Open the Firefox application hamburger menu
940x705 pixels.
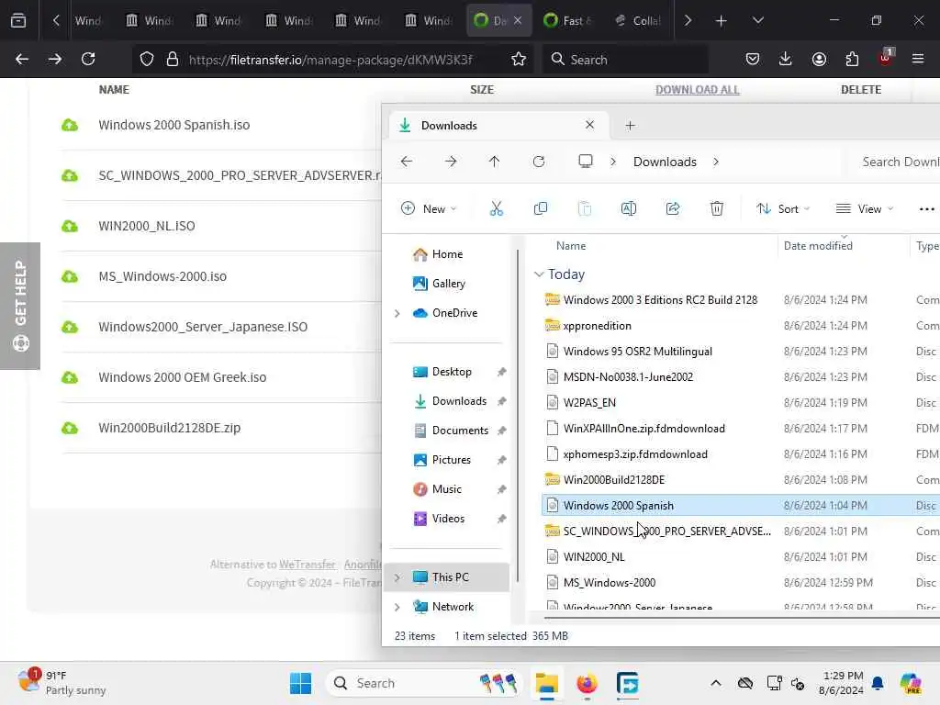tap(918, 59)
